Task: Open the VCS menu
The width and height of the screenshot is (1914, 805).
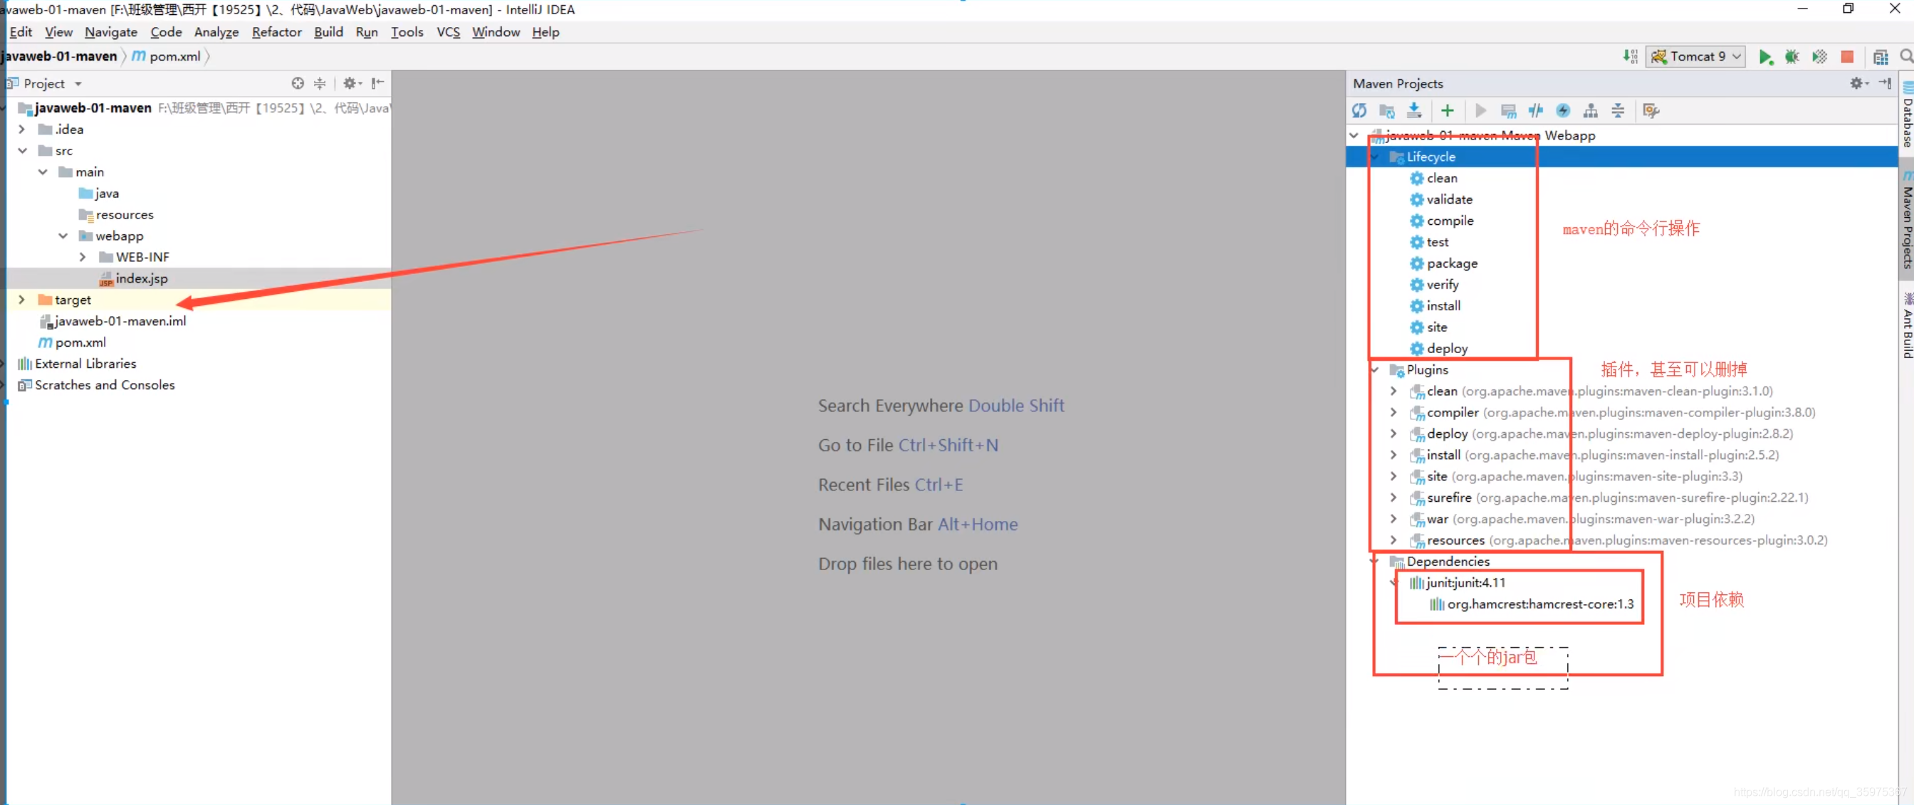Action: coord(447,32)
